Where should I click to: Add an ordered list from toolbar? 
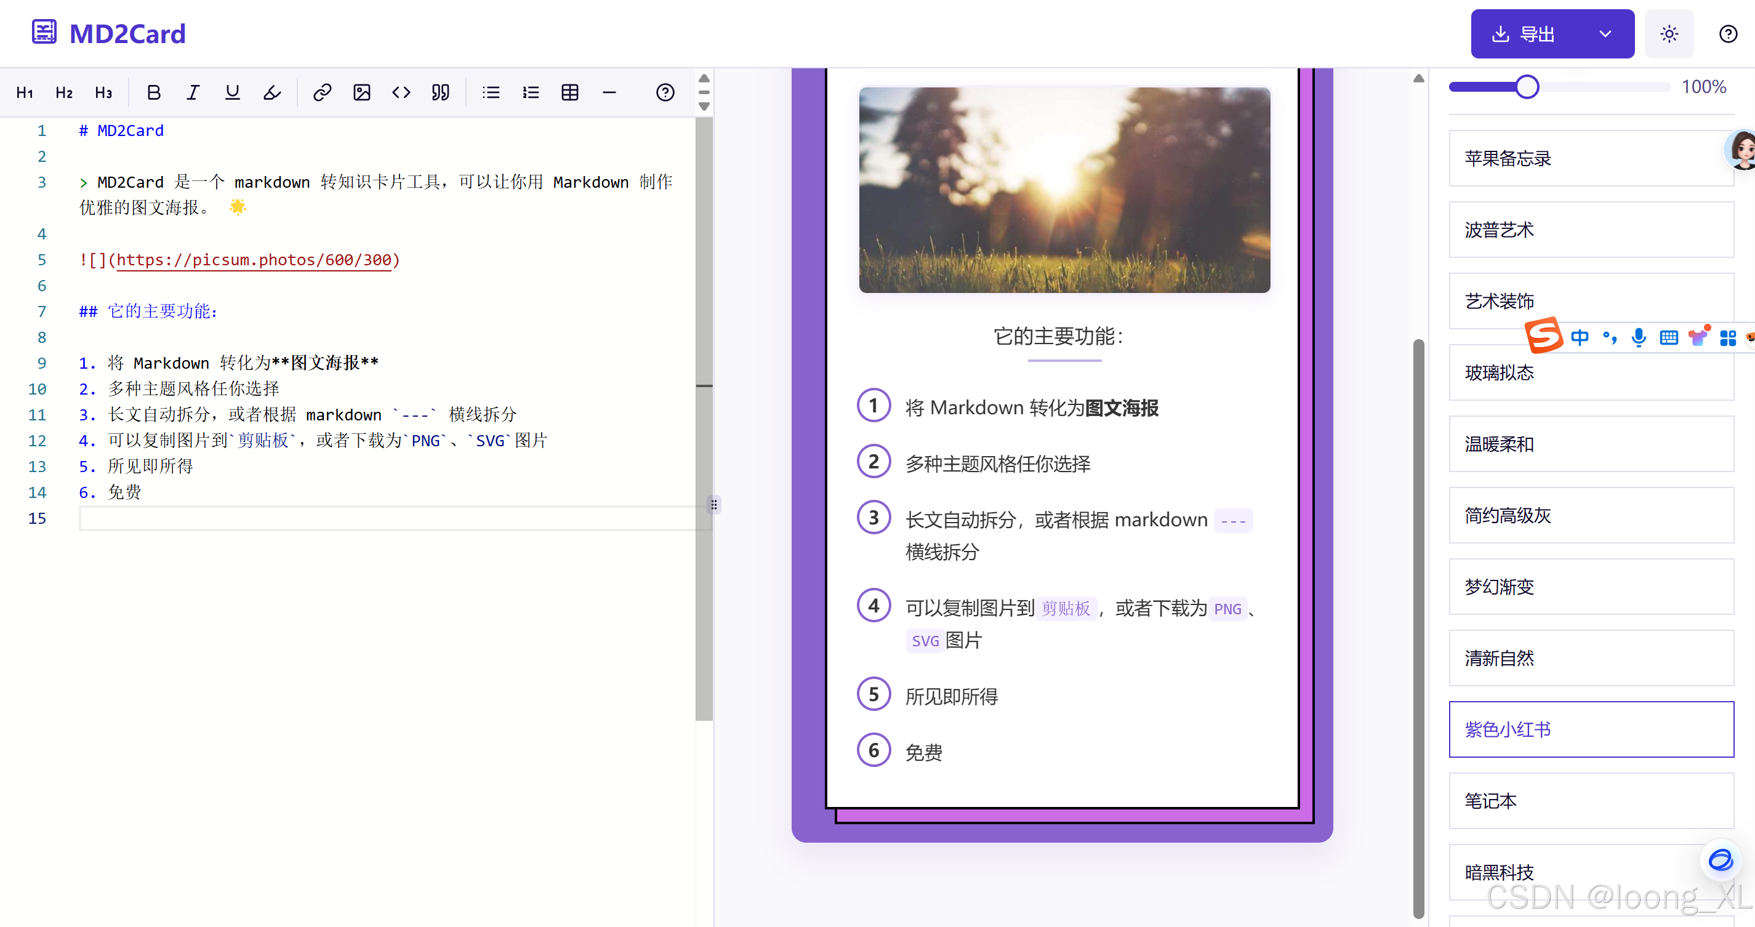coord(530,92)
